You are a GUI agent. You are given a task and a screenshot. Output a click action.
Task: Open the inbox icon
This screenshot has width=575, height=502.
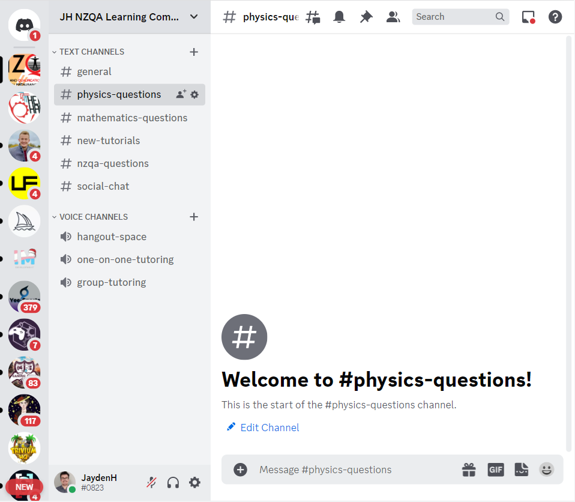point(528,17)
